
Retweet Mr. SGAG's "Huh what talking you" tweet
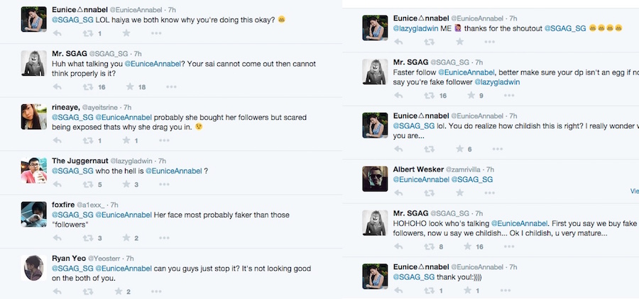point(89,87)
